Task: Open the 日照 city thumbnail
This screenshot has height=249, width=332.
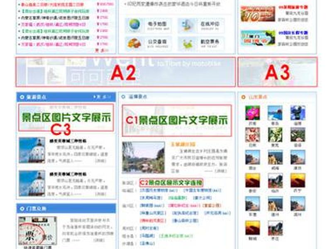Action: (x=252, y=134)
